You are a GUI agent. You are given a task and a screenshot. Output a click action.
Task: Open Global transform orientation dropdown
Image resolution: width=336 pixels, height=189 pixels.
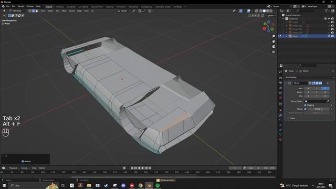coord(124,10)
